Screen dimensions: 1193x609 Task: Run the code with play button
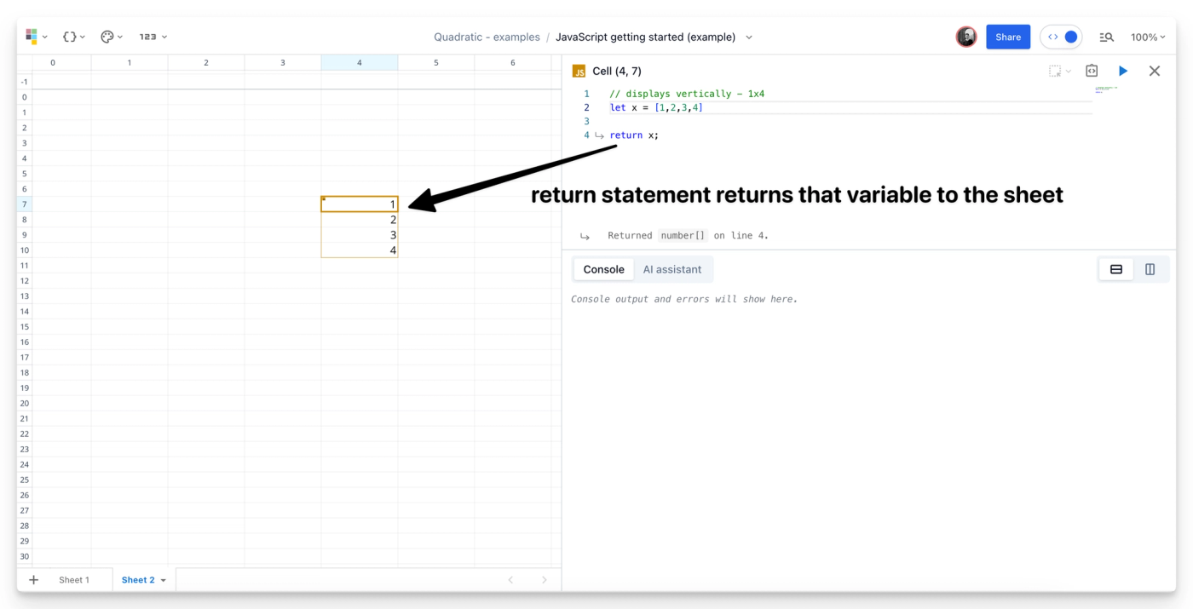click(x=1123, y=72)
